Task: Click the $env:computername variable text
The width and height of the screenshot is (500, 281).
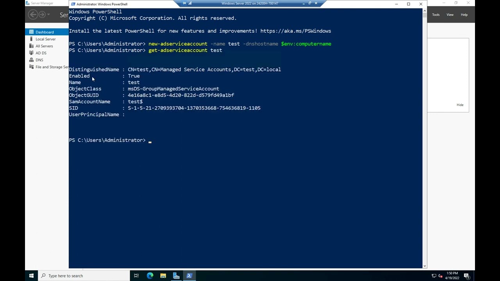Action: [306, 44]
